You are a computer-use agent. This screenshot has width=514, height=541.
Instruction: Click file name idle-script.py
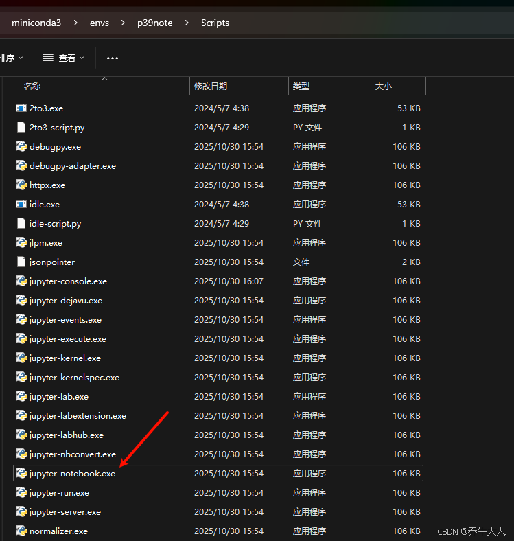55,224
